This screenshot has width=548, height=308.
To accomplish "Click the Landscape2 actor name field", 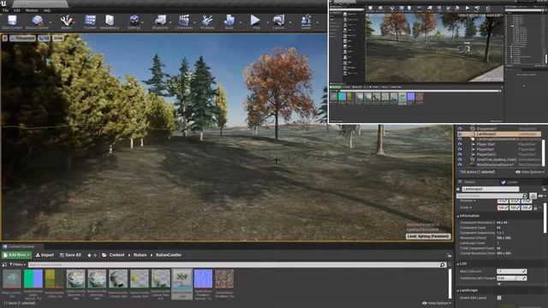I will 491,189.
